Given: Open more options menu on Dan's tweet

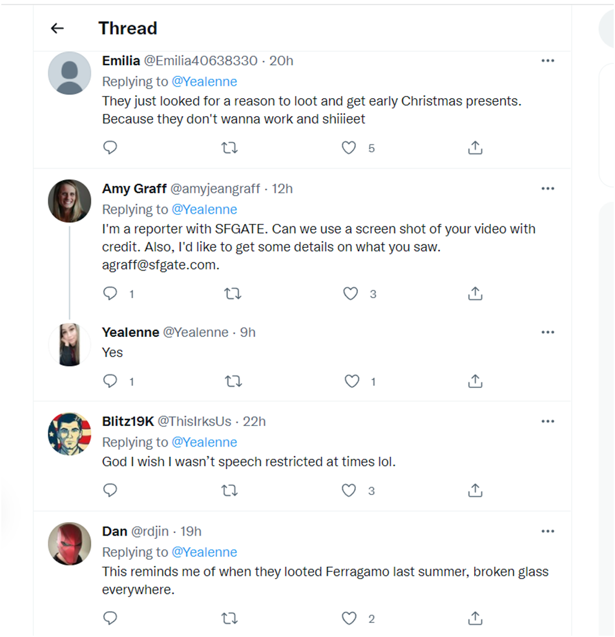Looking at the screenshot, I should click(x=548, y=531).
